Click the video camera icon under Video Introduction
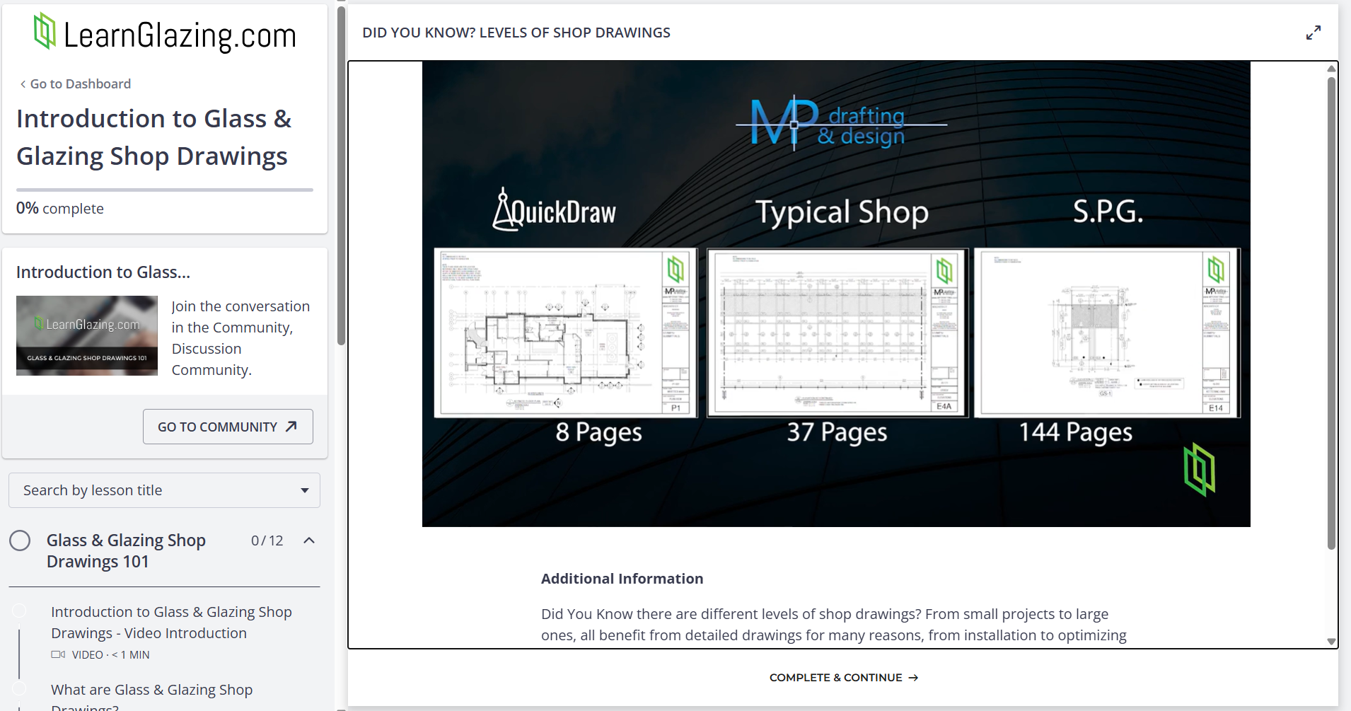Image resolution: width=1351 pixels, height=711 pixels. coord(58,654)
